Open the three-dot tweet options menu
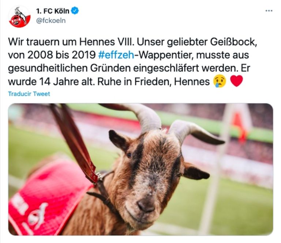The height and width of the screenshot is (243, 281). [269, 11]
